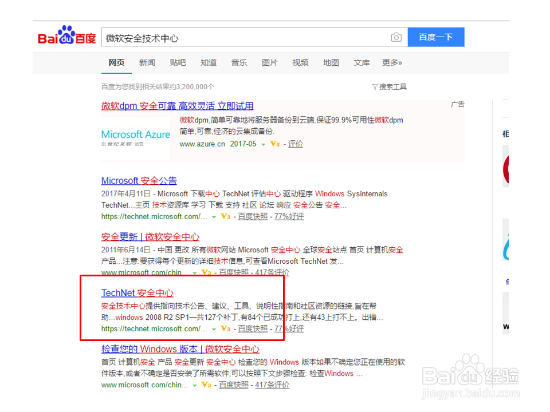Expand dropdown arrow beside www.azure.cn 2017-05
This screenshot has height=412, width=550.
pyautogui.click(x=263, y=144)
